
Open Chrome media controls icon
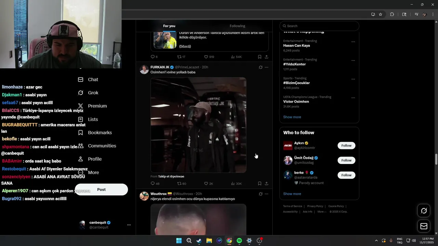tap(416, 14)
